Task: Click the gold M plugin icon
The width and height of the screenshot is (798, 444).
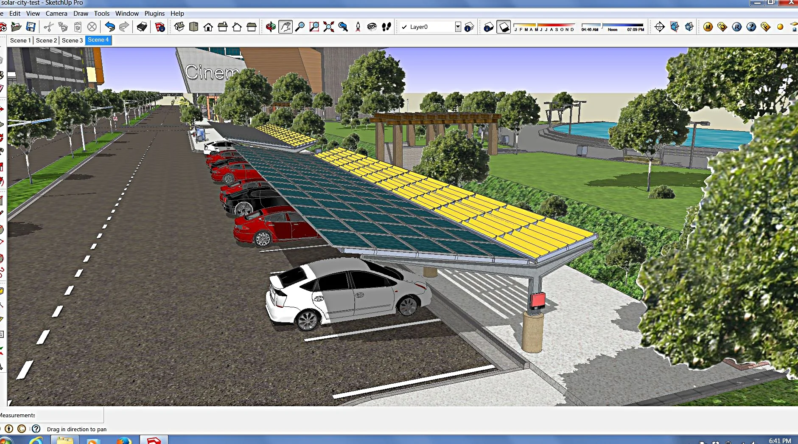Action: pos(708,27)
